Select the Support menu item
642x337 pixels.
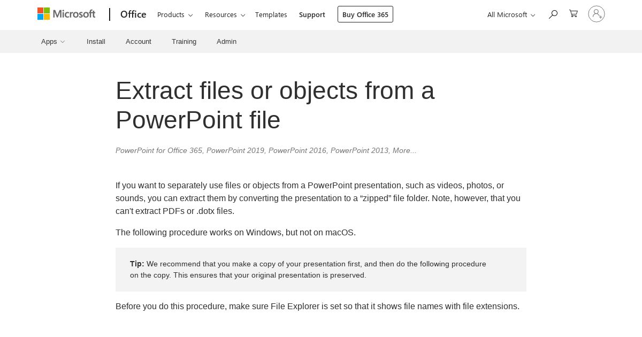click(312, 14)
